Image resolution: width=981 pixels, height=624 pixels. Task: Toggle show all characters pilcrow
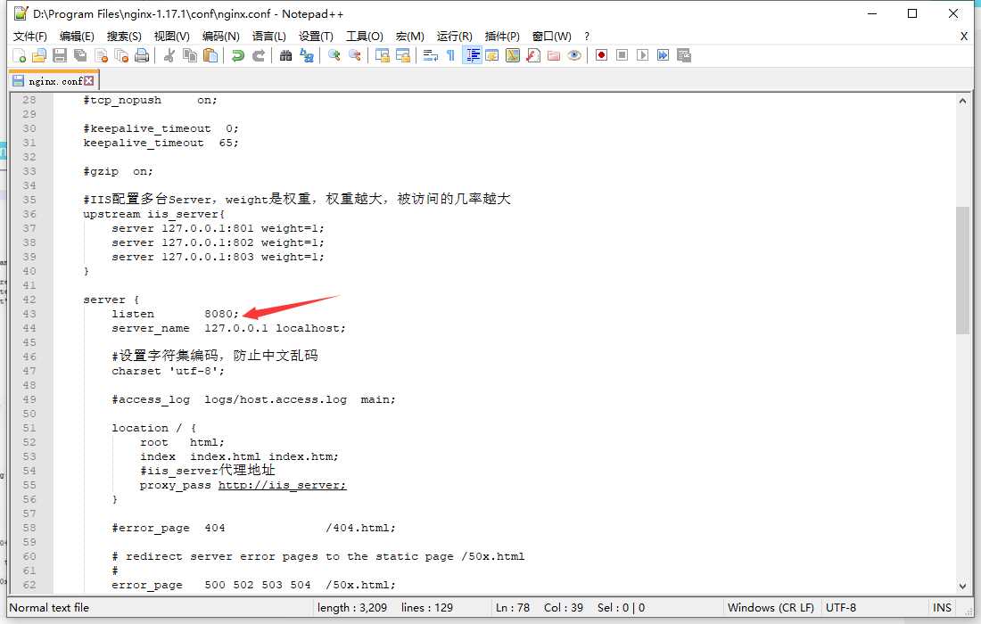450,55
